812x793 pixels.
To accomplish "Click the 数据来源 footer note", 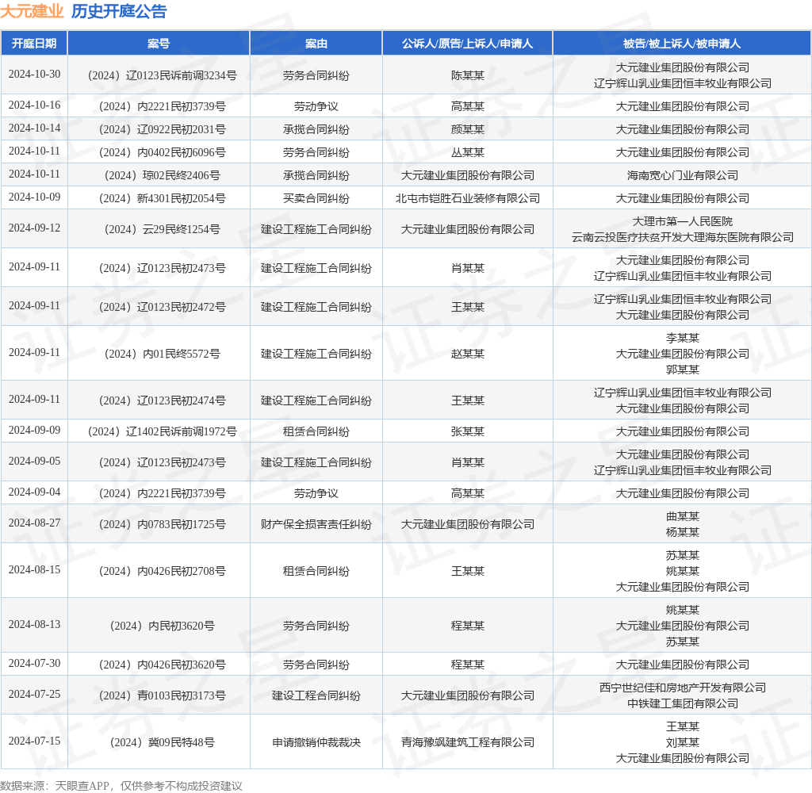I will coord(121,786).
